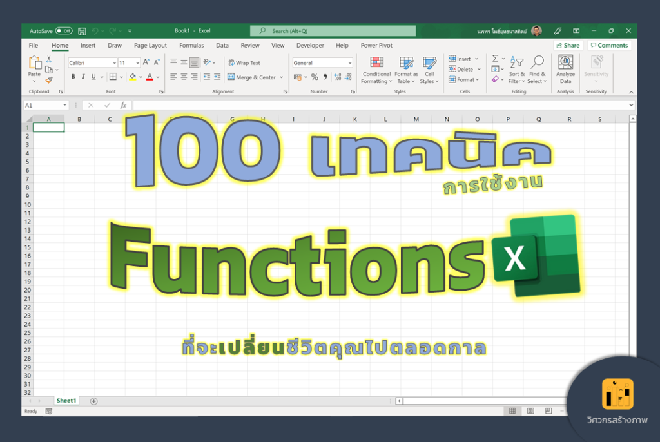Viewport: 660px width, 442px height.
Task: Switch to Page Layout view in status bar
Action: (531, 411)
